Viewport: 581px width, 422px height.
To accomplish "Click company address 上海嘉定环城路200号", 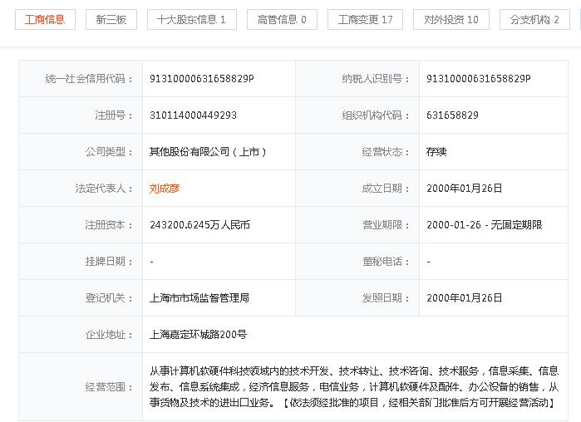I will 198,335.
